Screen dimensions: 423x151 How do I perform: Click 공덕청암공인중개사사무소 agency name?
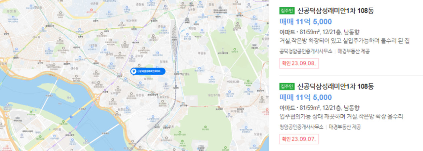pyautogui.click(x=306, y=51)
